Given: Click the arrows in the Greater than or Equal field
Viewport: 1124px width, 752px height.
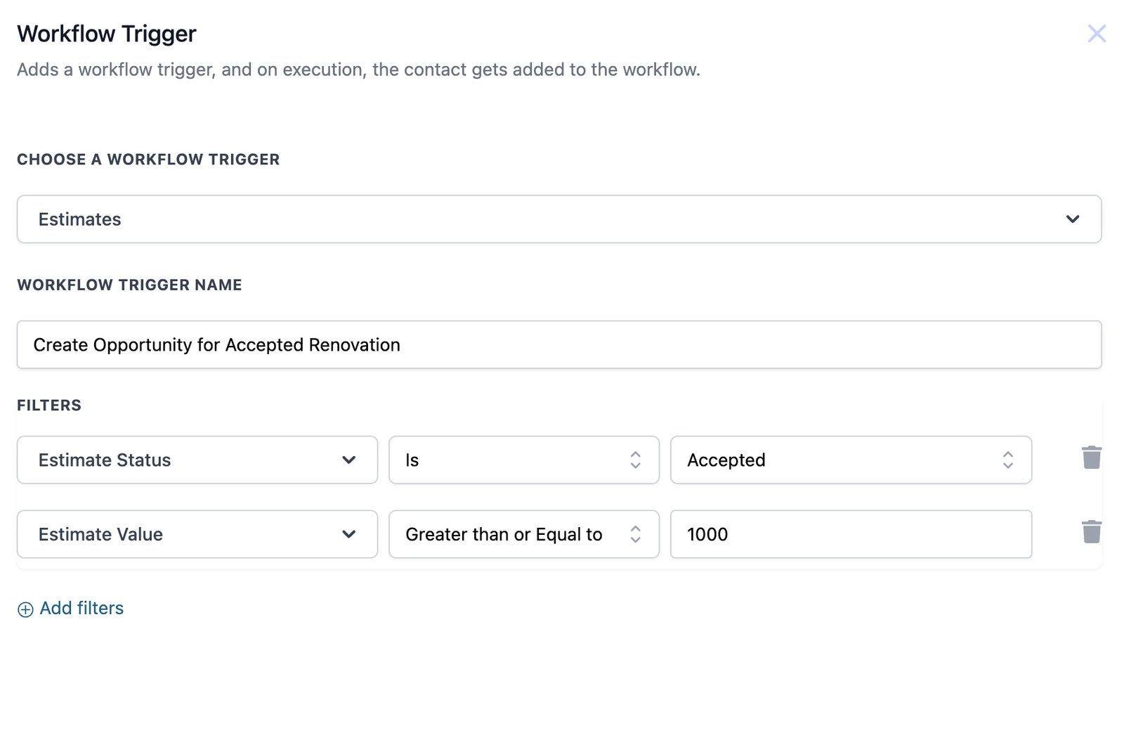Looking at the screenshot, I should tap(635, 535).
